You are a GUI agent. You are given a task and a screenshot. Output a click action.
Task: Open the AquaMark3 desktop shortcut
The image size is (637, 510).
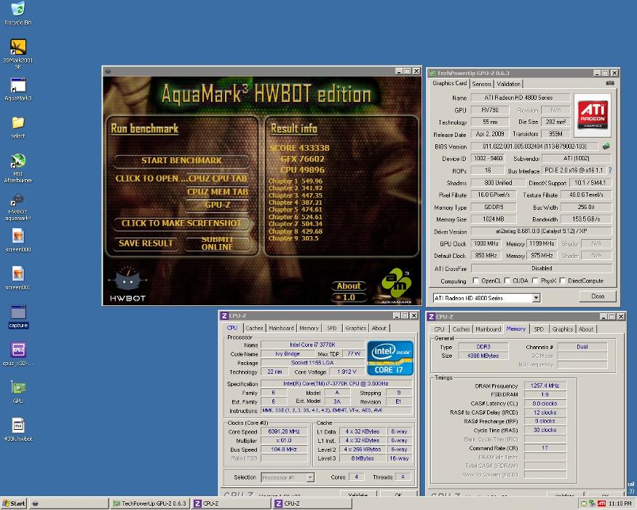coord(18,90)
